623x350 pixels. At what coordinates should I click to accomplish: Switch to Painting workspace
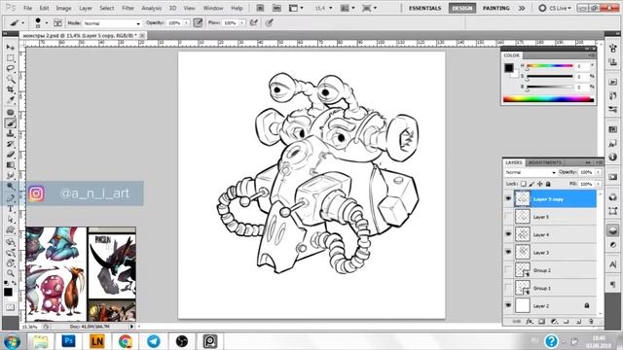495,8
